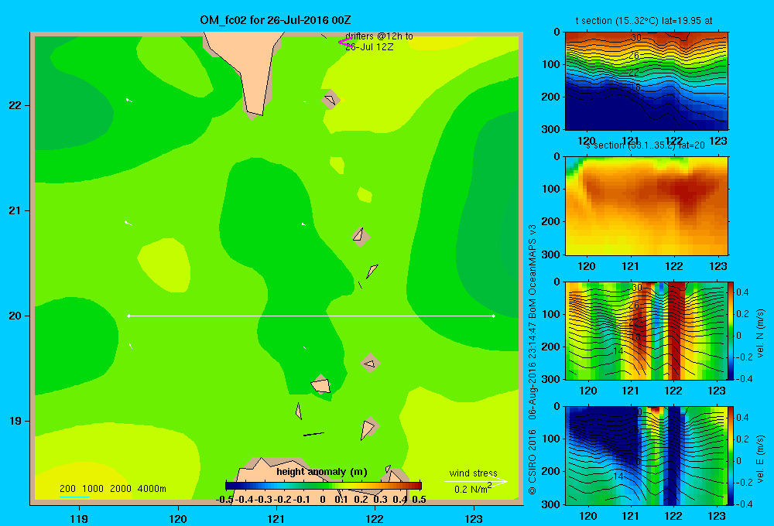Click the 0.2 N/m² wind stress value

pyautogui.click(x=473, y=489)
